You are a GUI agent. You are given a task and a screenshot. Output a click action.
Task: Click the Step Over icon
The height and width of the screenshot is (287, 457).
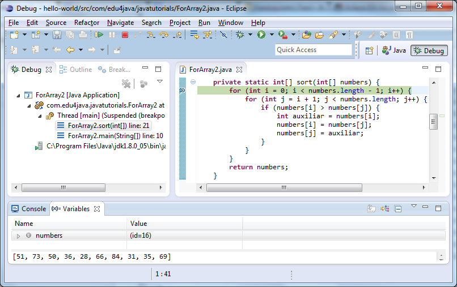click(164, 35)
